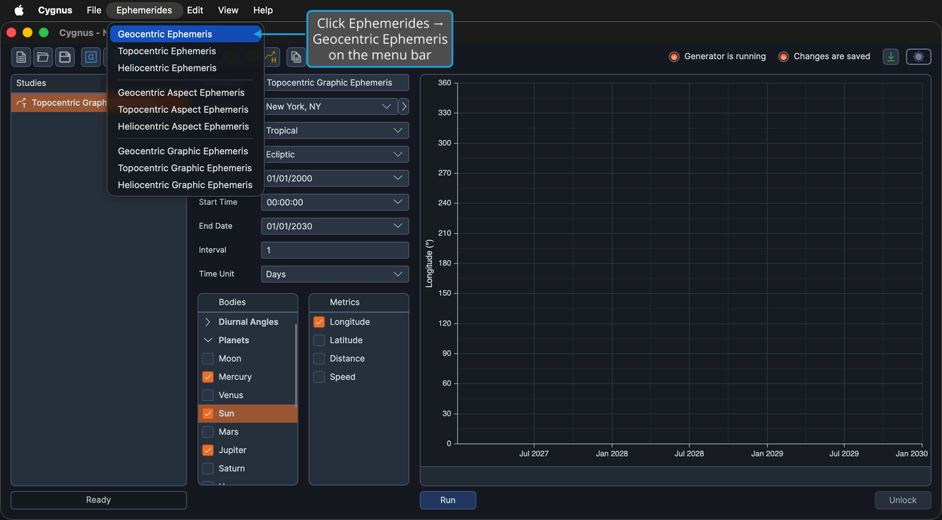This screenshot has width=942, height=520.
Task: Click the open folder toolbar icon
Action: 43,57
